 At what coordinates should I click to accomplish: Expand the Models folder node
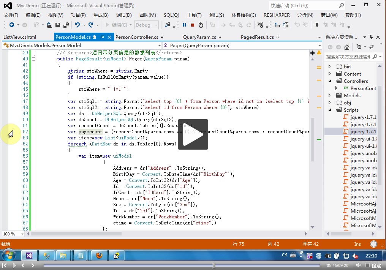(329, 95)
